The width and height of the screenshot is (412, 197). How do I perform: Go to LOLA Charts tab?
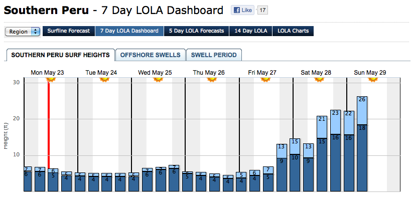click(x=293, y=31)
